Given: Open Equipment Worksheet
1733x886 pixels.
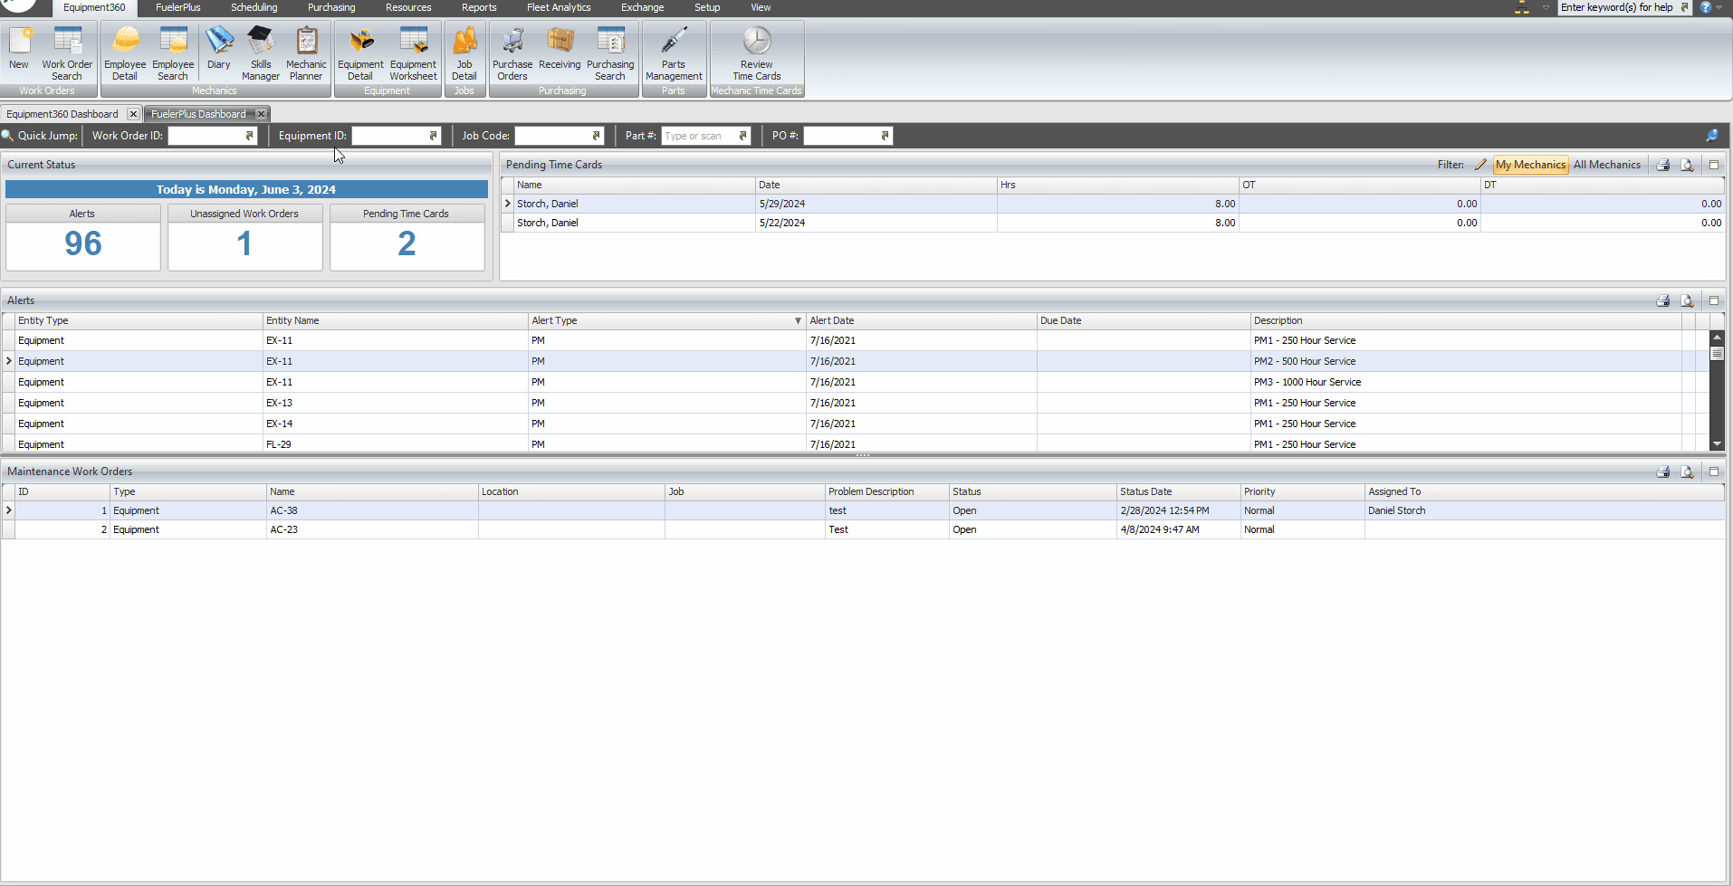Looking at the screenshot, I should click(x=414, y=52).
